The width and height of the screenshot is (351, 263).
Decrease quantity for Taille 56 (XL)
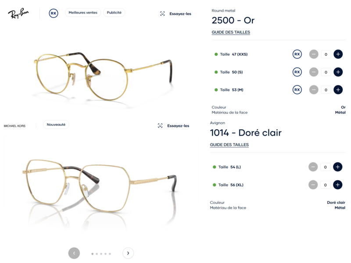313,185
